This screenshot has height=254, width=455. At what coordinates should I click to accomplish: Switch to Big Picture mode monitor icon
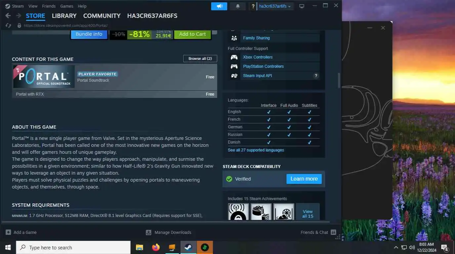[x=302, y=6]
